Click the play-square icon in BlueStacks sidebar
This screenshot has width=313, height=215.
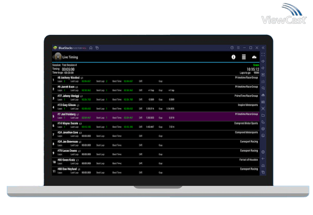263,75
